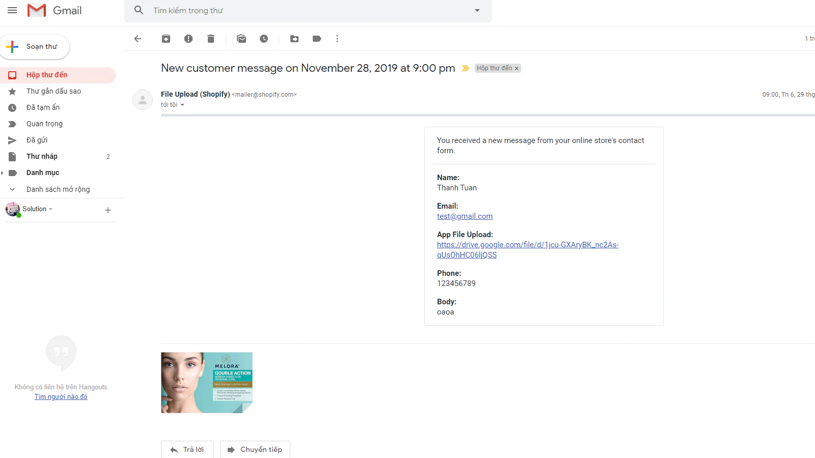815x458 pixels.
Task: Open the test@gmail.com email link
Action: pos(465,216)
